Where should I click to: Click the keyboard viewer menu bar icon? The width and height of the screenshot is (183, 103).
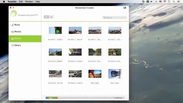point(148,1)
